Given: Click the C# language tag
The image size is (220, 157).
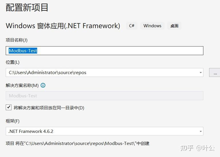Looking at the screenshot, I should click(x=132, y=26).
